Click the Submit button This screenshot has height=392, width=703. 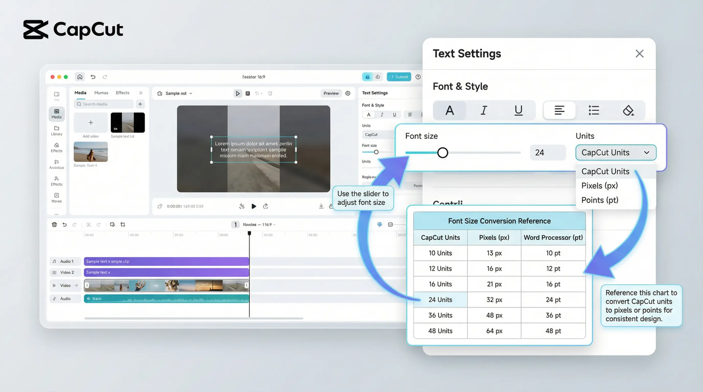pyautogui.click(x=399, y=77)
